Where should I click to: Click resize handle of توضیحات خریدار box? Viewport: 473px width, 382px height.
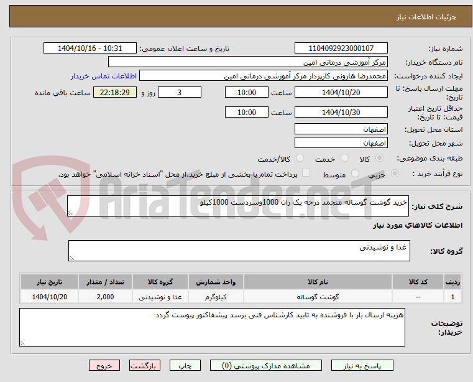[x=22, y=343]
